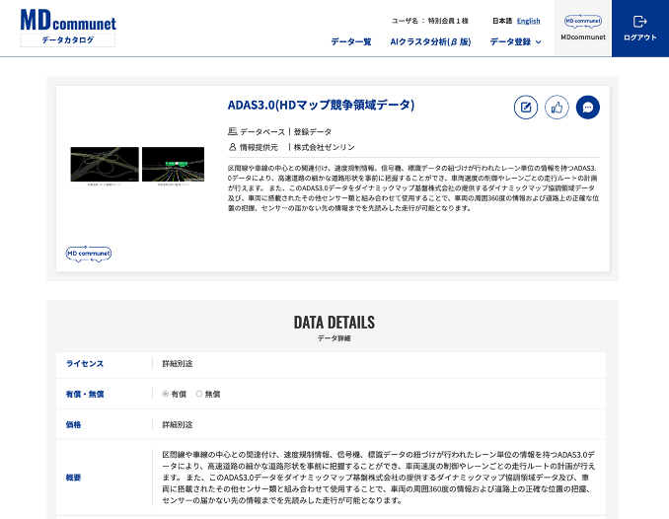Image resolution: width=669 pixels, height=519 pixels.
Task: Select the 無償 radio button
Action: click(199, 394)
